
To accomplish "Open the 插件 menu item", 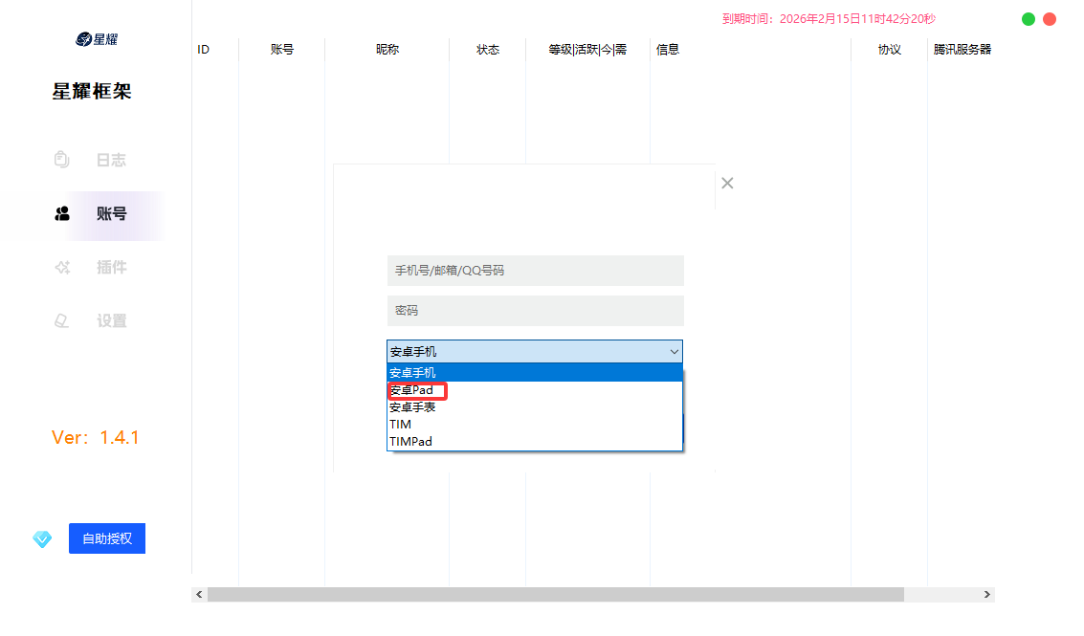I will [111, 268].
